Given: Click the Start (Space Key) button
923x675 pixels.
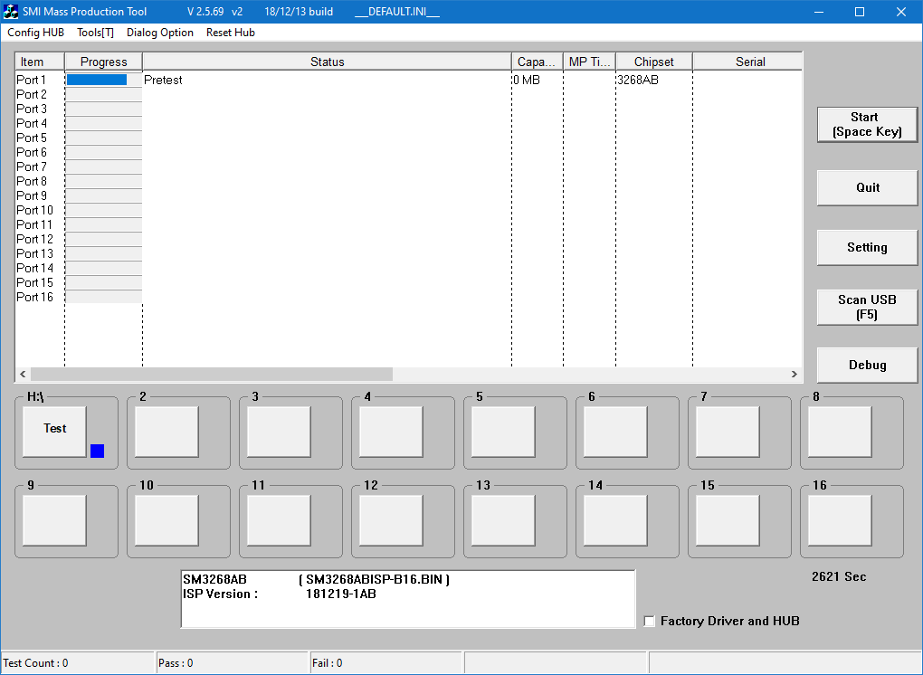Looking at the screenshot, I should pos(867,124).
